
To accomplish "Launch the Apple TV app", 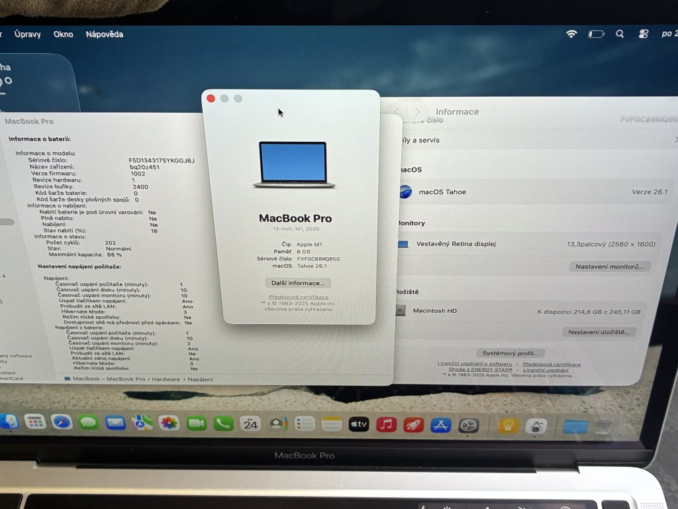I will coord(359,425).
